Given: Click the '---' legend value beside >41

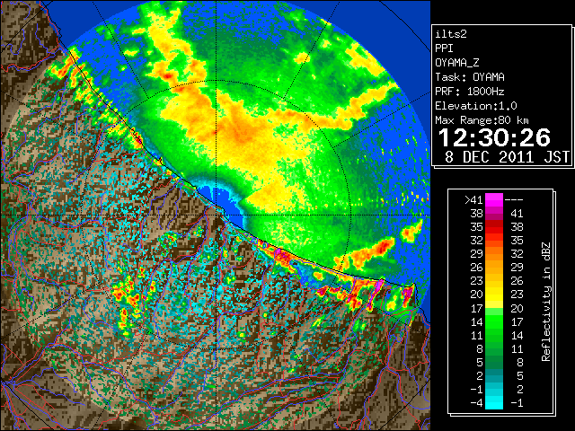Looking at the screenshot, I should (x=514, y=199).
